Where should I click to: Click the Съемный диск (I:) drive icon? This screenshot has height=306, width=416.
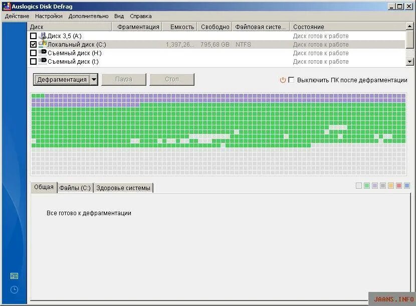pos(43,61)
